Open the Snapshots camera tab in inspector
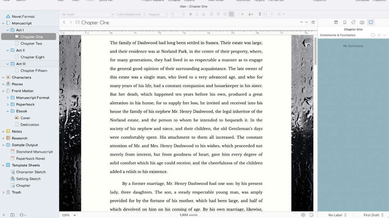This screenshot has height=218, width=389. point(362,22)
